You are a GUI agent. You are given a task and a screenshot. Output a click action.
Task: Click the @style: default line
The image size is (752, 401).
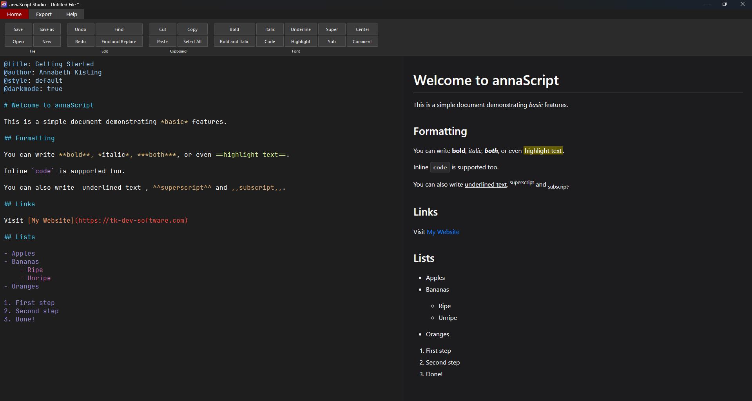(x=33, y=81)
